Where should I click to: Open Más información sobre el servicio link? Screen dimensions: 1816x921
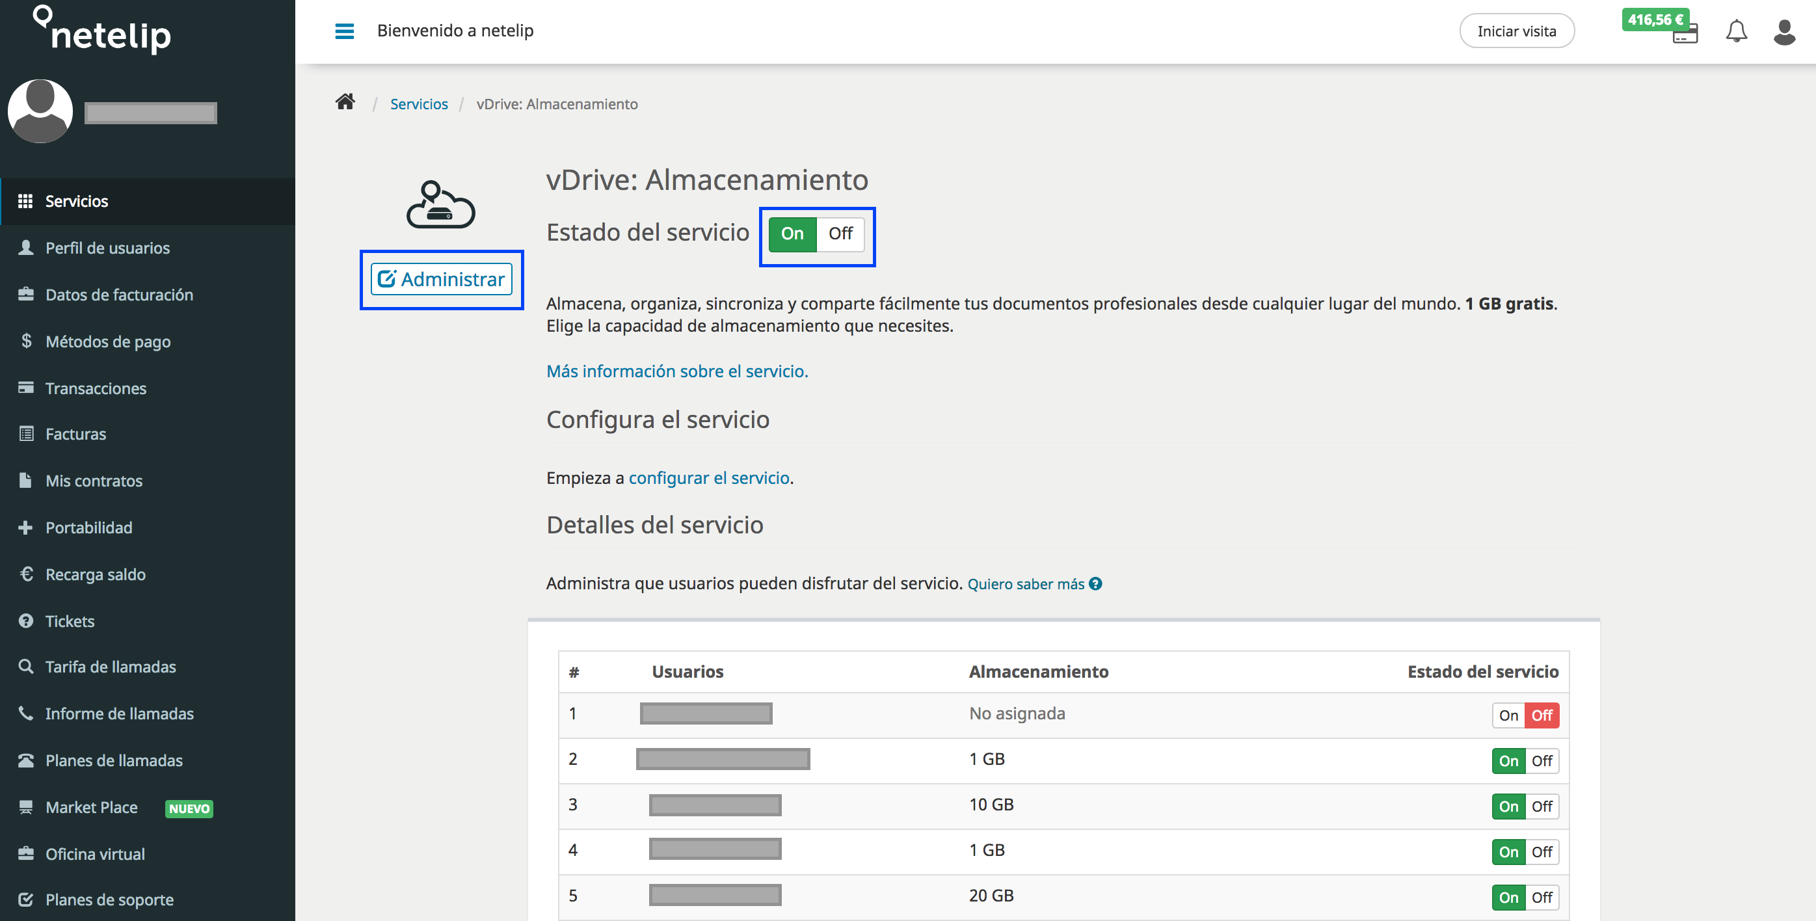[x=676, y=371]
